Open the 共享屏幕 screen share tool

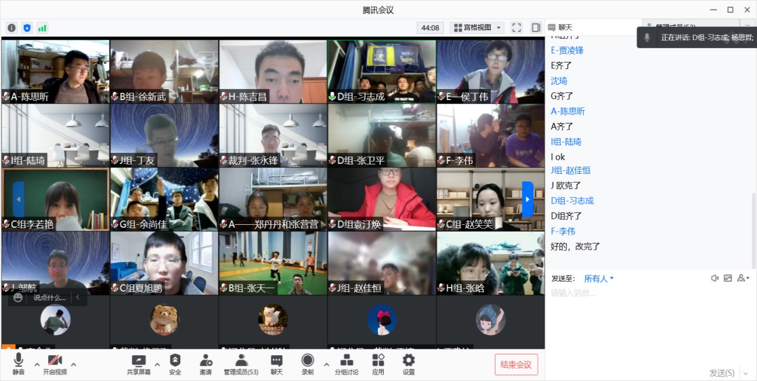139,364
